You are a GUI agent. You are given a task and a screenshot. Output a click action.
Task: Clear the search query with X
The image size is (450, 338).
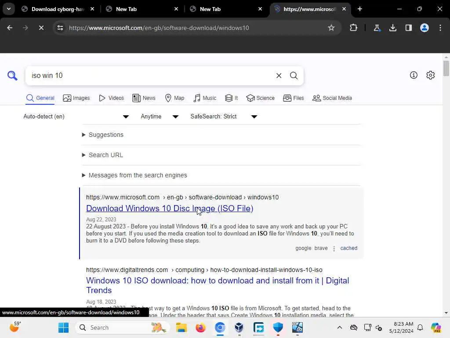(x=279, y=76)
